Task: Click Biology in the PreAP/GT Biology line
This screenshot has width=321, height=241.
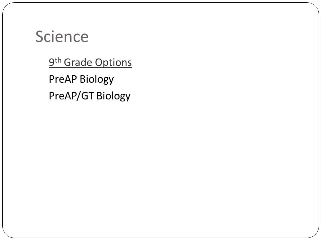Action: pyautogui.click(x=113, y=96)
